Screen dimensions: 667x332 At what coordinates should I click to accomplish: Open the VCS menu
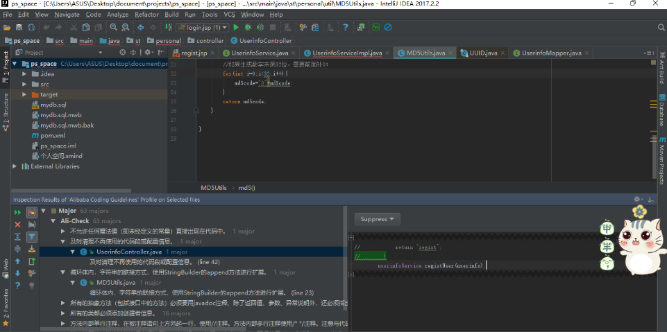coord(229,15)
